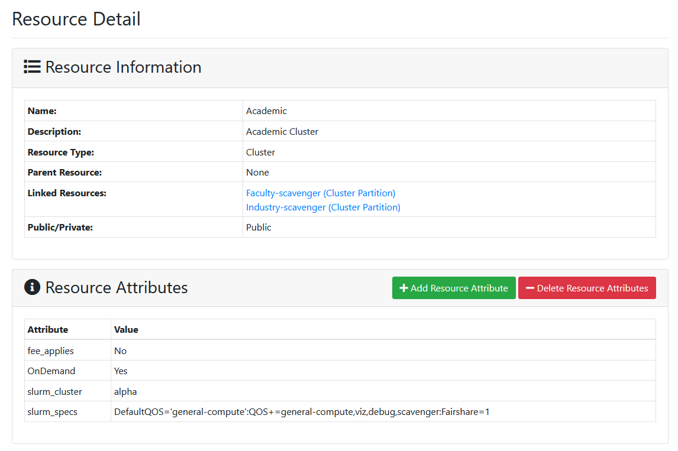The width and height of the screenshot is (678, 451).
Task: Click the Name field value Academic
Action: click(266, 111)
